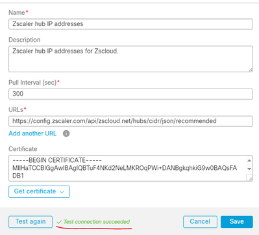Click the Name field label
This screenshot has width=259, height=235.
pos(17,13)
